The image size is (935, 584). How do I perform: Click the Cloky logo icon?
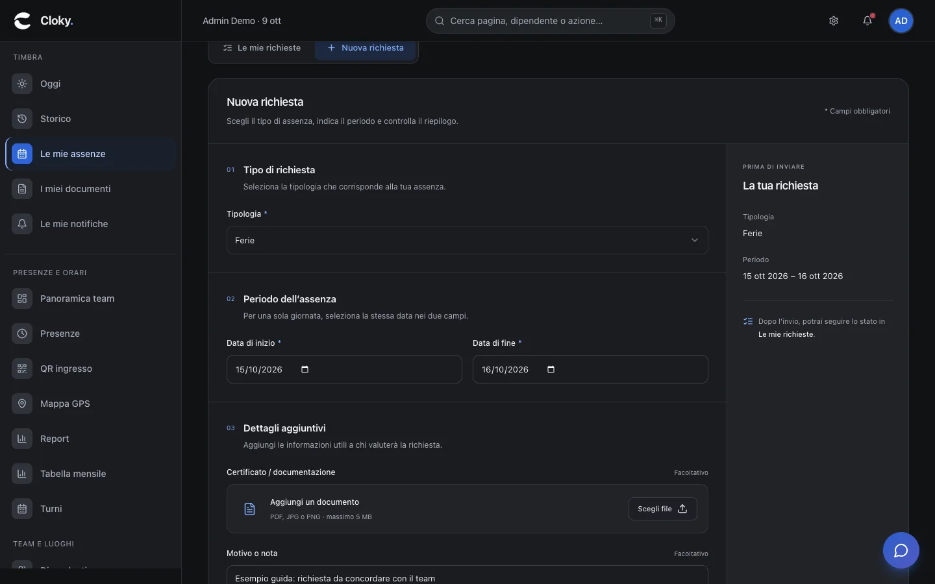point(22,21)
